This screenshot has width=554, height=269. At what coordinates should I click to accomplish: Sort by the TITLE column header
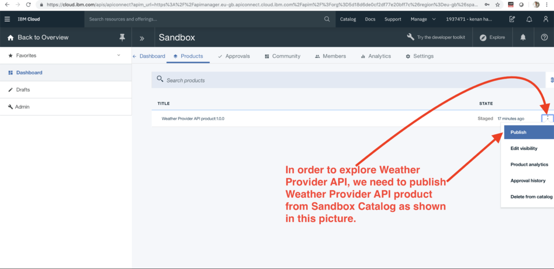click(163, 104)
